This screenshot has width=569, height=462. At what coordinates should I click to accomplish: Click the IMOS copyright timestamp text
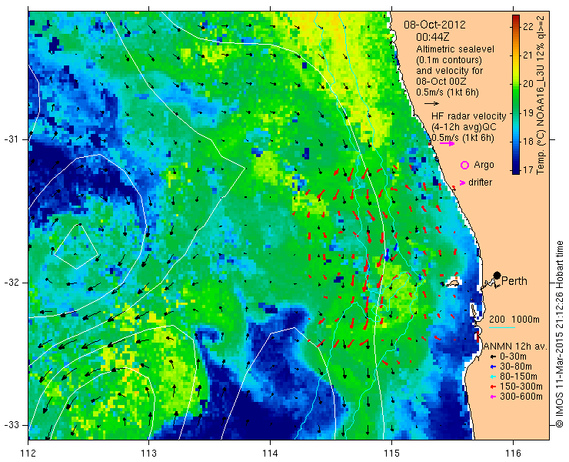pyautogui.click(x=559, y=333)
